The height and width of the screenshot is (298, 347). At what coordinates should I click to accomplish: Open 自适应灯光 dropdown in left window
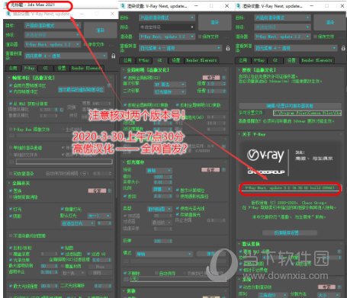(x=78, y=223)
